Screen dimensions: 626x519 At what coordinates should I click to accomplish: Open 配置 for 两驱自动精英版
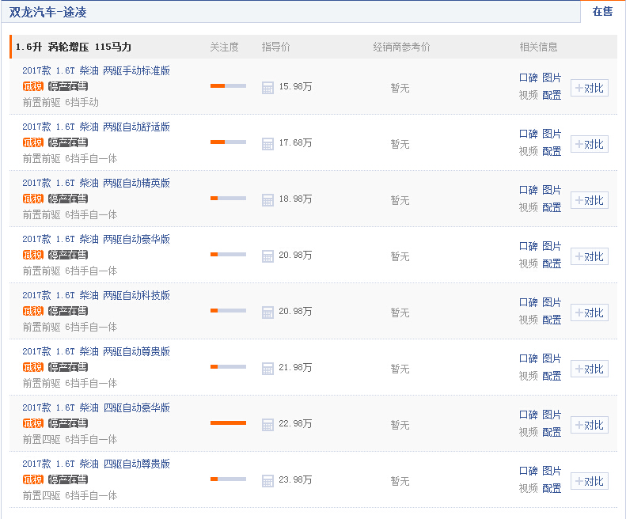[x=552, y=207]
